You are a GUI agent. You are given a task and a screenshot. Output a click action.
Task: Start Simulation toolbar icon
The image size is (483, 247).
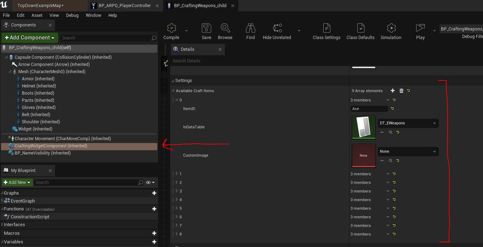tap(391, 28)
